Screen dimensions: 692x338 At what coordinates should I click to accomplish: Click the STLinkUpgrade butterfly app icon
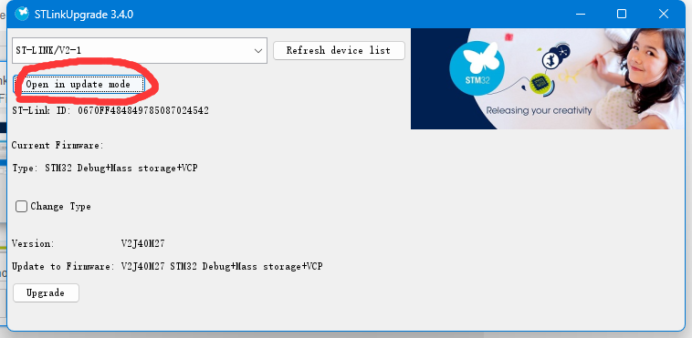click(x=22, y=14)
